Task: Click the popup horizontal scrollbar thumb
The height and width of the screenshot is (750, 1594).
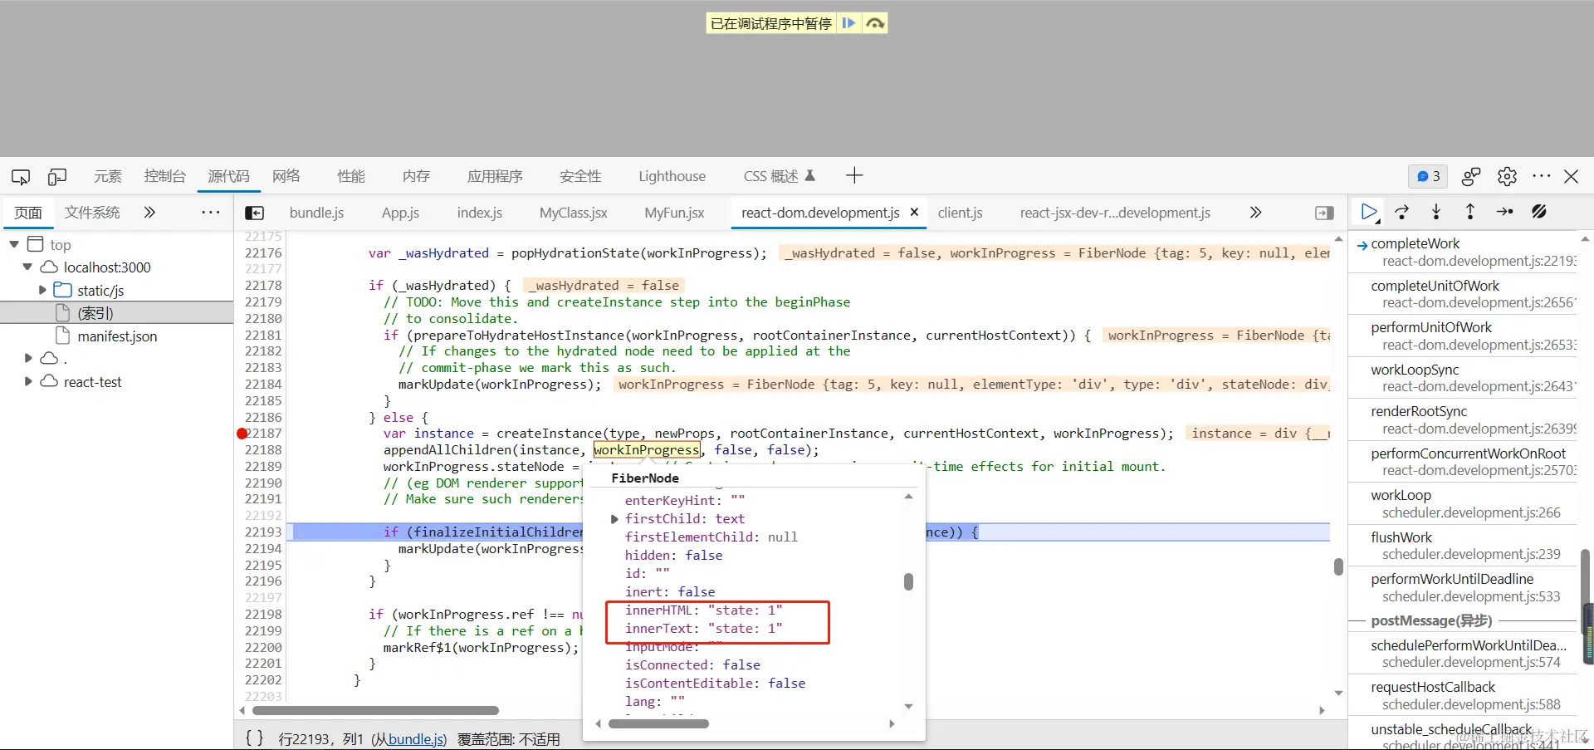Action: coord(658,723)
